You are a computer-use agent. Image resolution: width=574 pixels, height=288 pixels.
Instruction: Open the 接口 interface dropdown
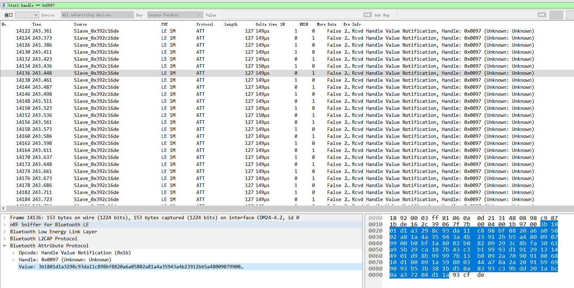point(27,15)
